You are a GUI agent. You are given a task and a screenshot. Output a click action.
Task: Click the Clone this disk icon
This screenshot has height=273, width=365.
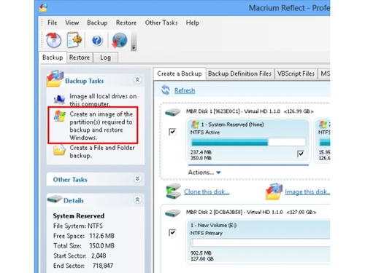(x=173, y=191)
